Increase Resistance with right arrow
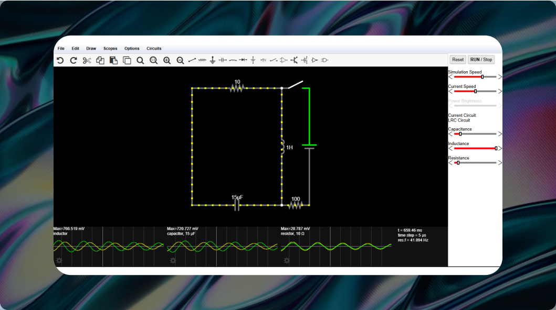Image resolution: width=556 pixels, height=310 pixels. click(x=500, y=163)
